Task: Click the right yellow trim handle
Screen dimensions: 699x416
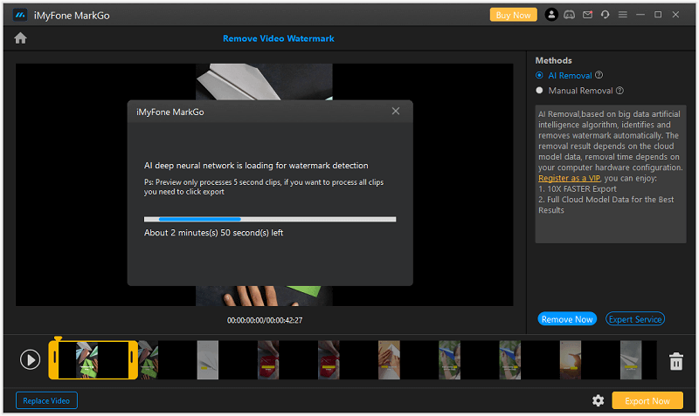Action: [x=133, y=359]
